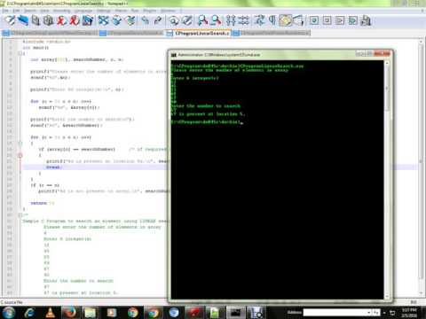The image size is (426, 319).
Task: Open the Find dialog using the Find icon
Action: point(174,20)
